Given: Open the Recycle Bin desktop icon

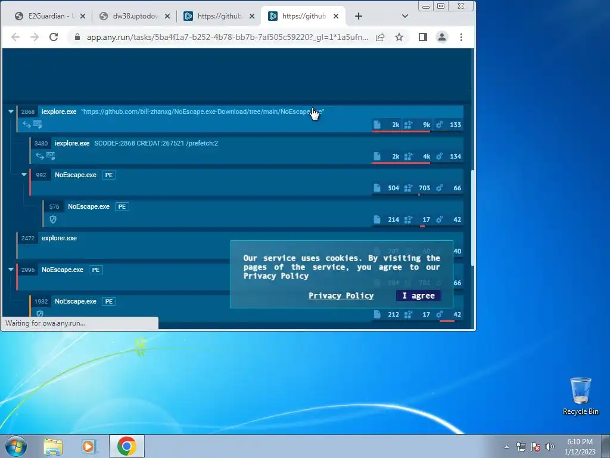Looking at the screenshot, I should point(580,396).
